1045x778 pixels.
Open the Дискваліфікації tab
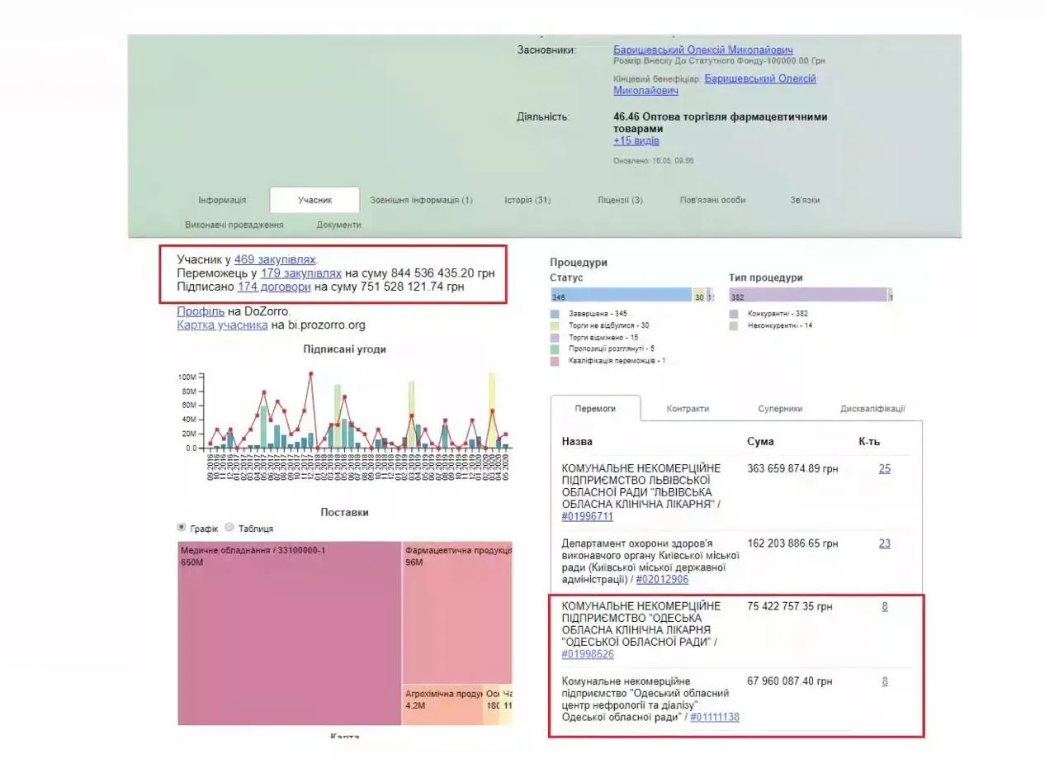872,409
